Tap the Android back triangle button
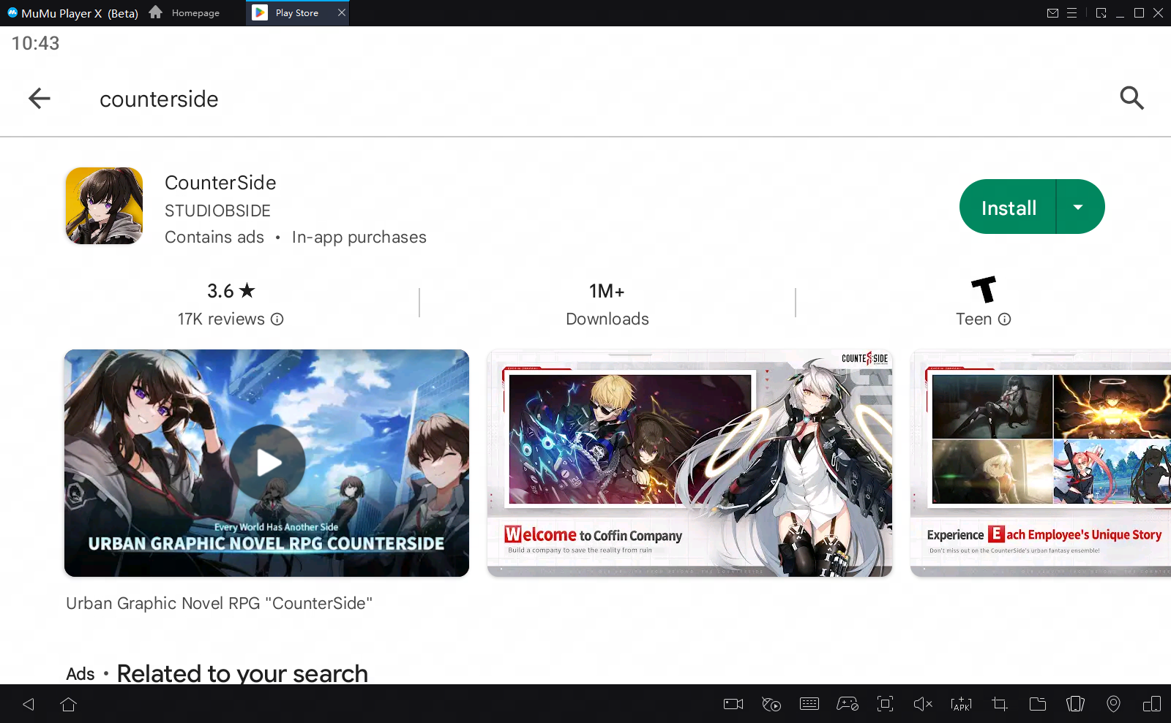 (x=29, y=704)
